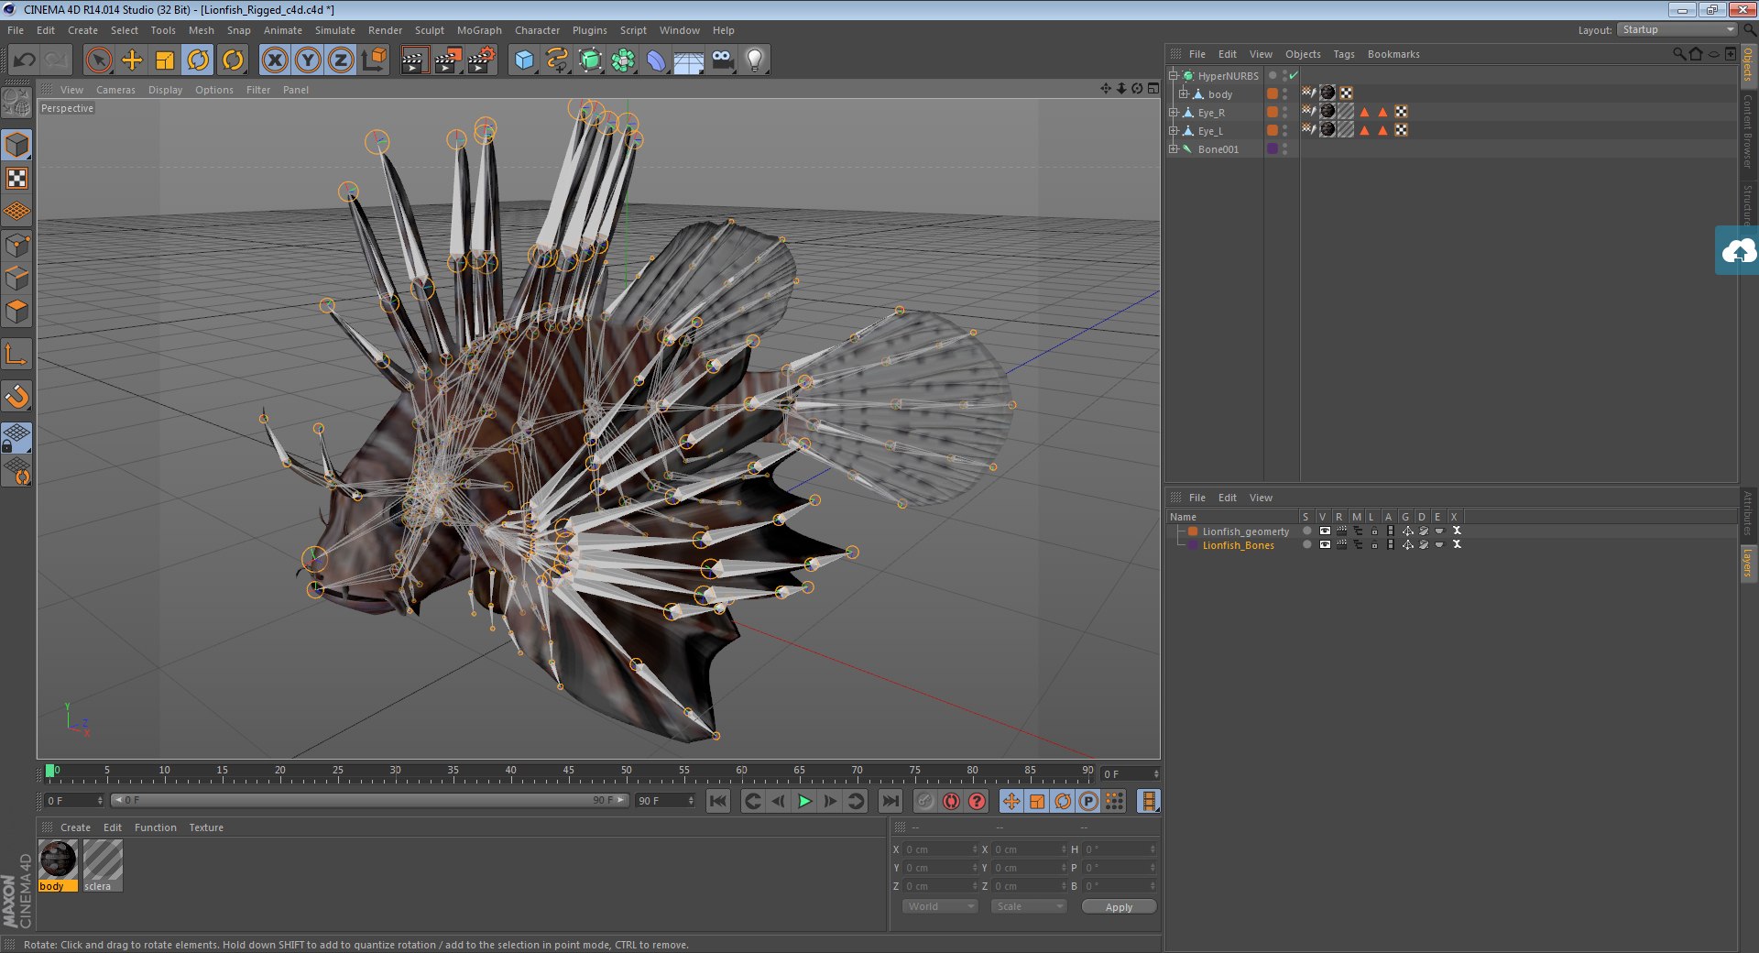This screenshot has width=1759, height=953.
Task: Add a Cube primitive object
Action: point(524,60)
